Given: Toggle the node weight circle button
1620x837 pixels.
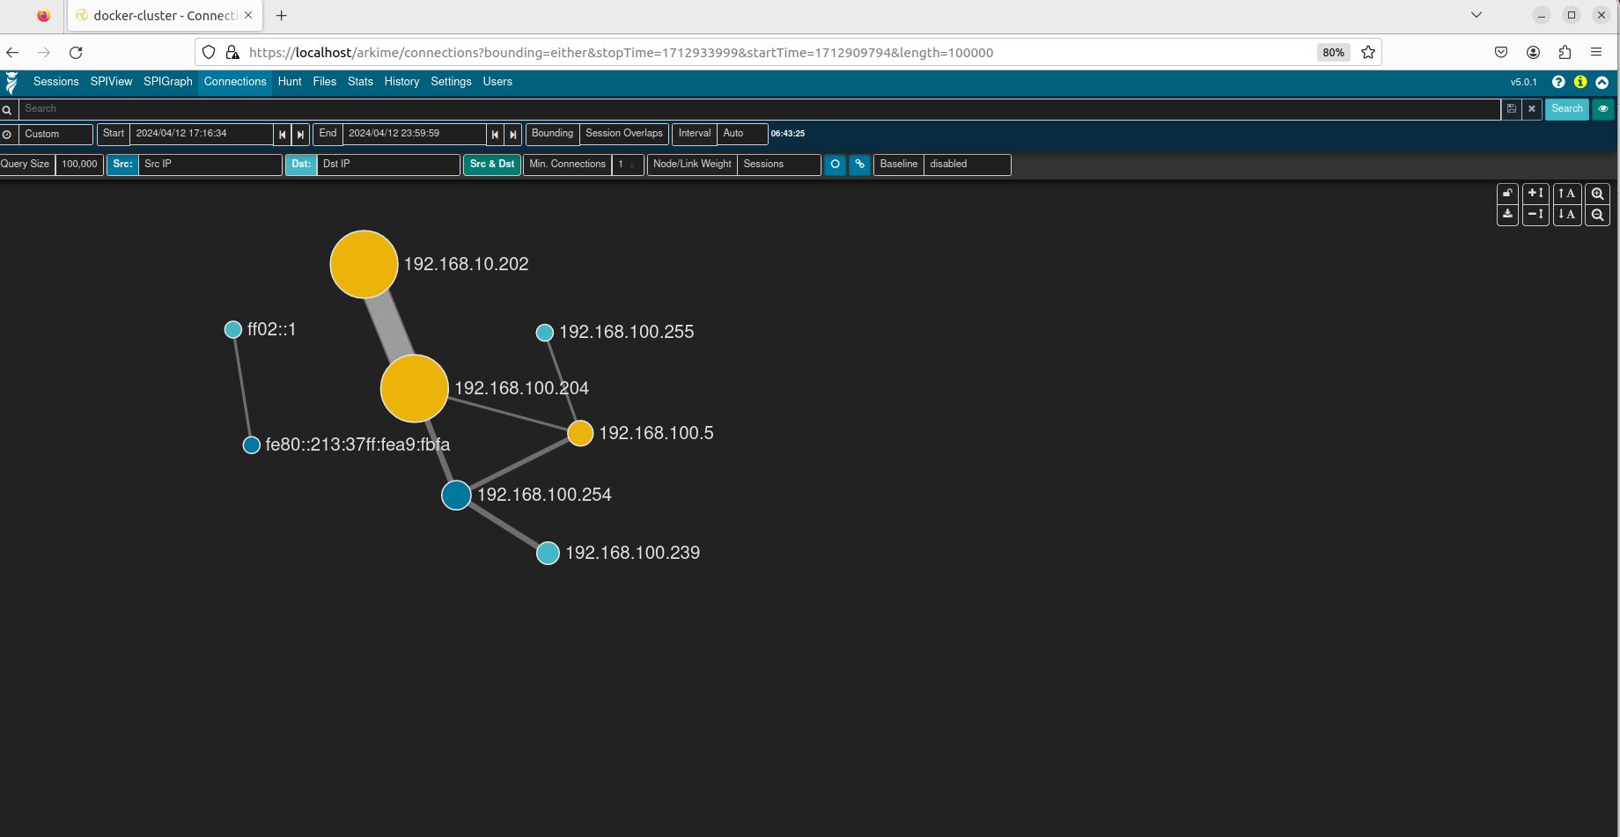Looking at the screenshot, I should click(835, 165).
